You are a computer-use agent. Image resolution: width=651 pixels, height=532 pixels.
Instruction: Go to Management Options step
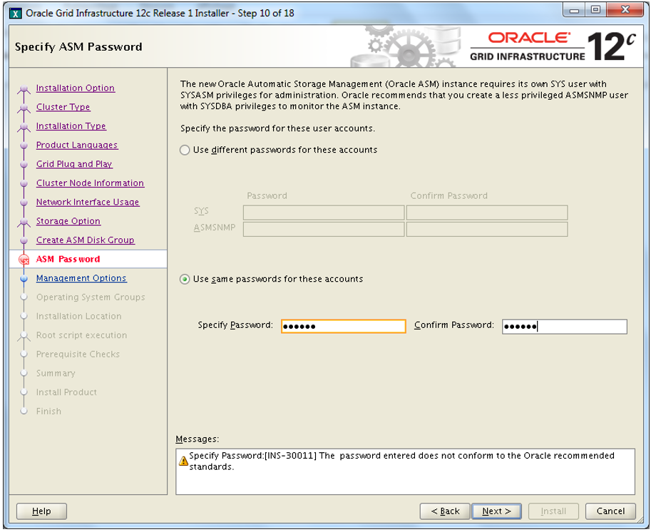(x=81, y=278)
